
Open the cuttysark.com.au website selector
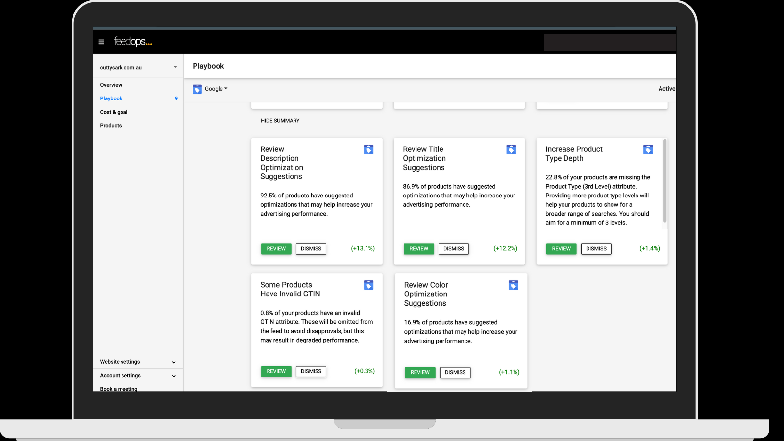coord(138,67)
